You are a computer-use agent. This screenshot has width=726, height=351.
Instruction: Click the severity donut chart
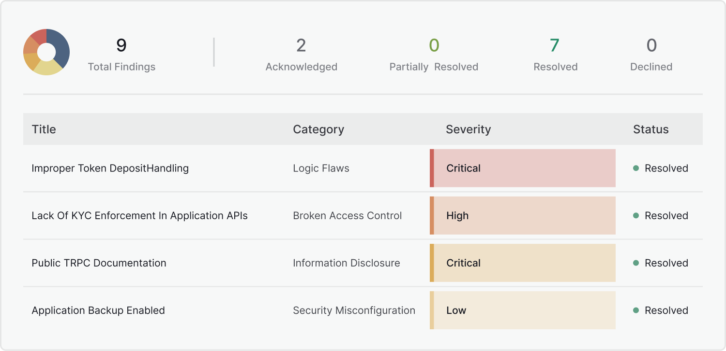coord(46,52)
